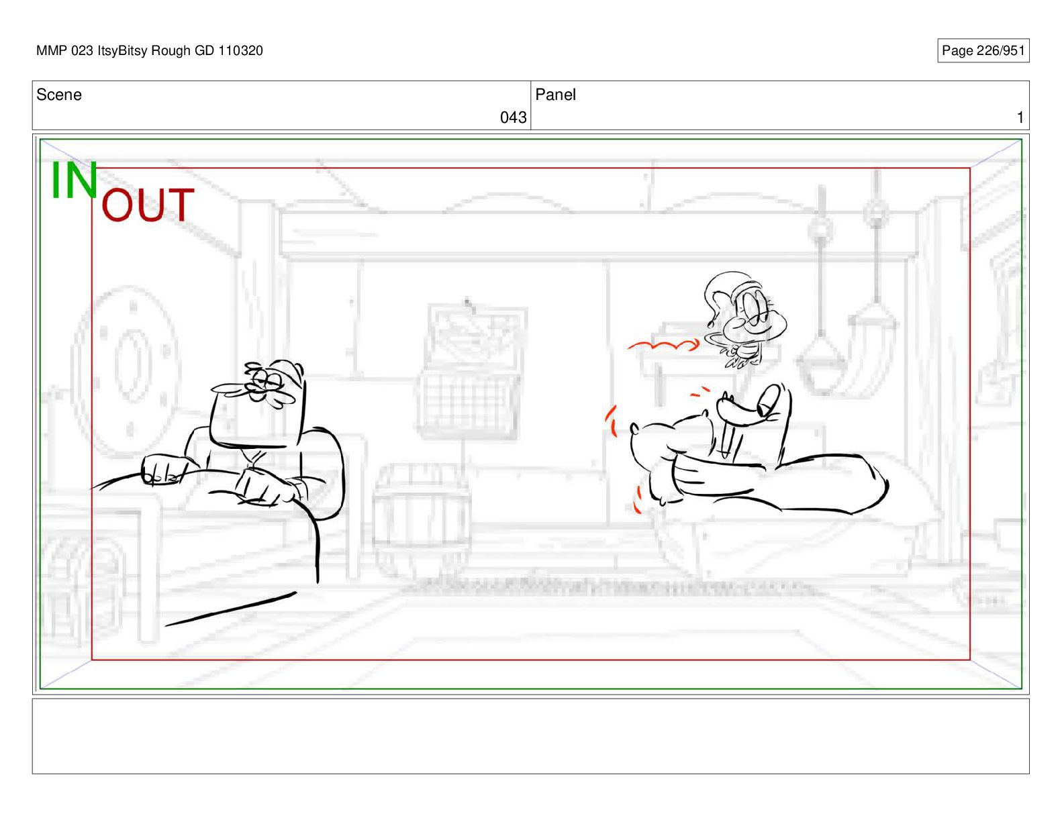This screenshot has height=822, width=1062.
Task: Click scene number '043'
Action: click(513, 117)
